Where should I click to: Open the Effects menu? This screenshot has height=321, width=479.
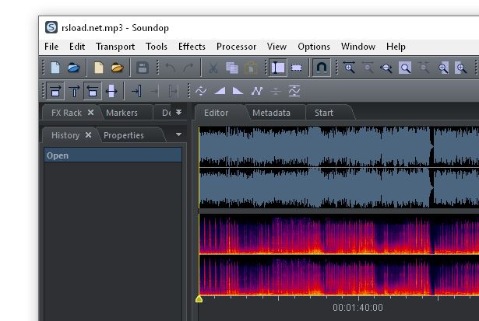(x=192, y=47)
